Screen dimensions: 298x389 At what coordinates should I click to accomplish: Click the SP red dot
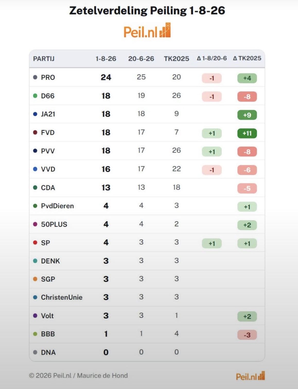pyautogui.click(x=35, y=242)
